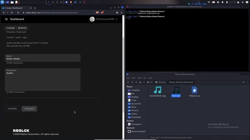Click the CANCEL button
The width and height of the screenshot is (250, 140).
coord(12,109)
